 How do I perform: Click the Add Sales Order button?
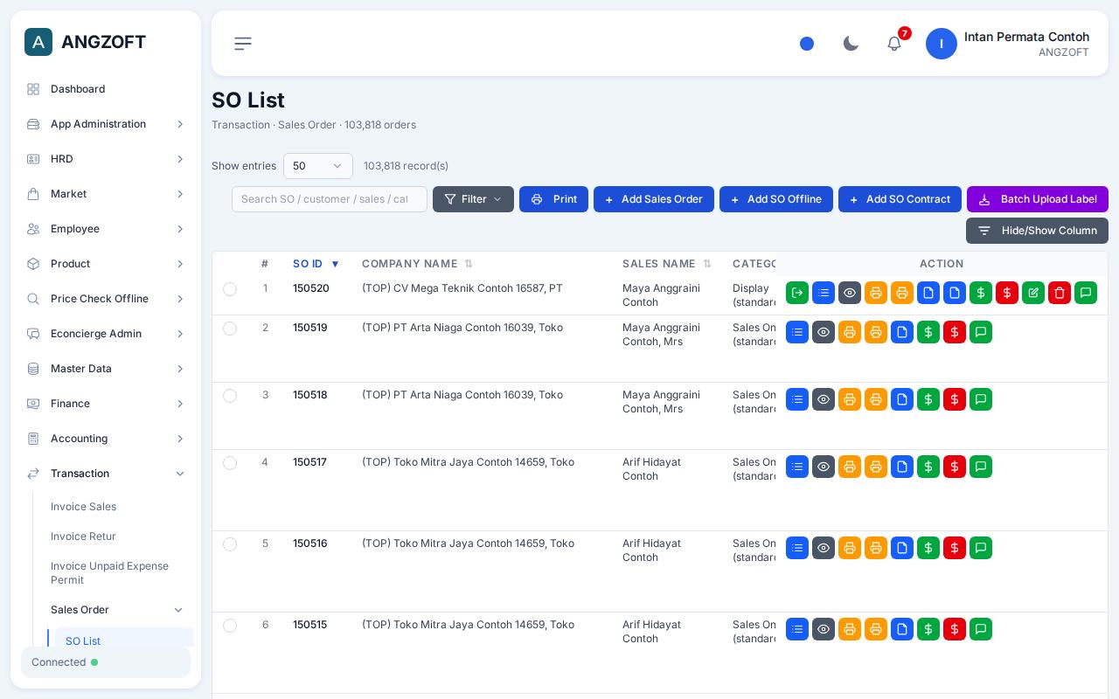(654, 199)
